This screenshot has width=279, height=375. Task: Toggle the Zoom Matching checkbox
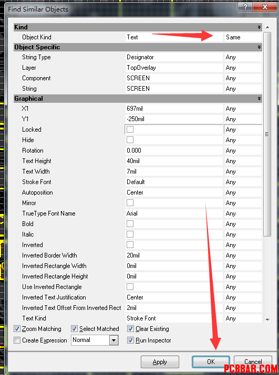click(x=17, y=329)
